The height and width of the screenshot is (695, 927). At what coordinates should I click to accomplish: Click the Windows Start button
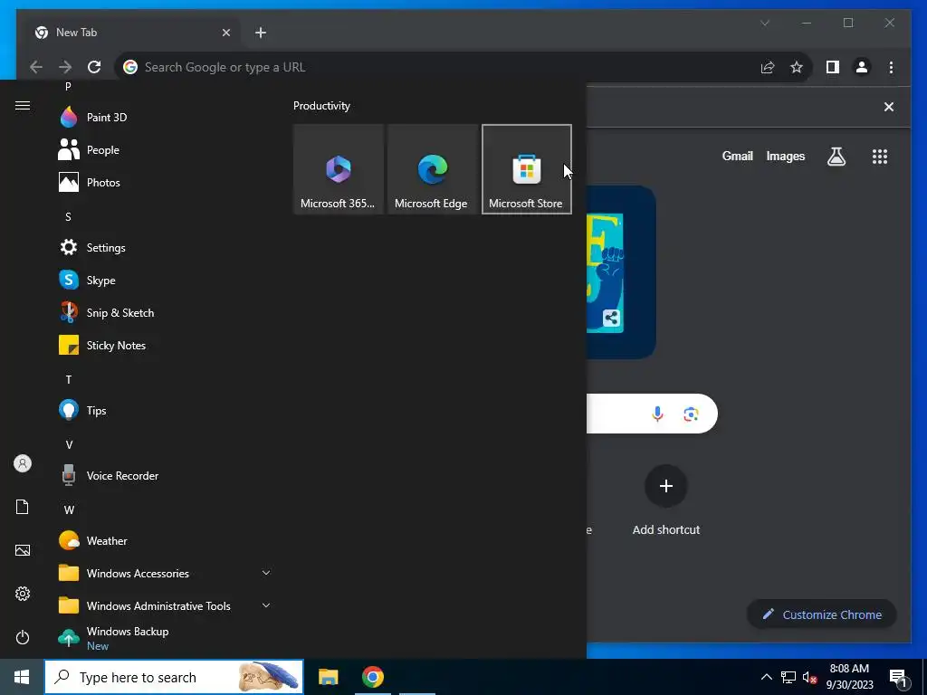click(x=22, y=677)
